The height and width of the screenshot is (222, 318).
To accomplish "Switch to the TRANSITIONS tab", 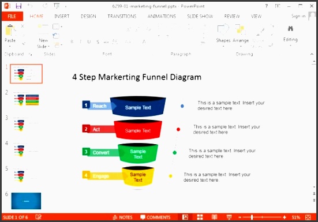I will (x=122, y=16).
